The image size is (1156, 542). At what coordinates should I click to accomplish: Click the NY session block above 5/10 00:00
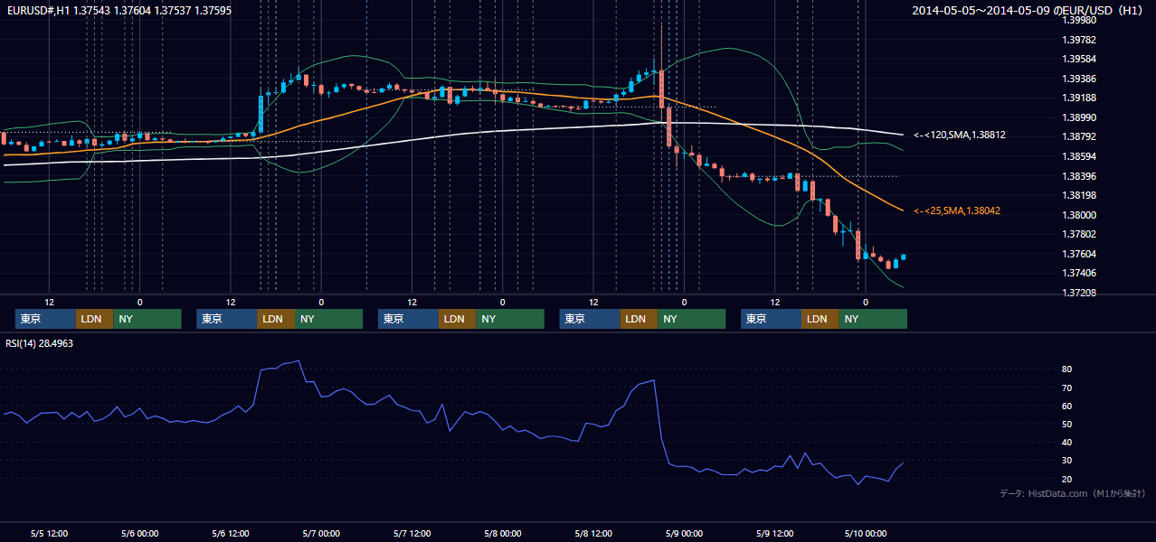(873, 319)
